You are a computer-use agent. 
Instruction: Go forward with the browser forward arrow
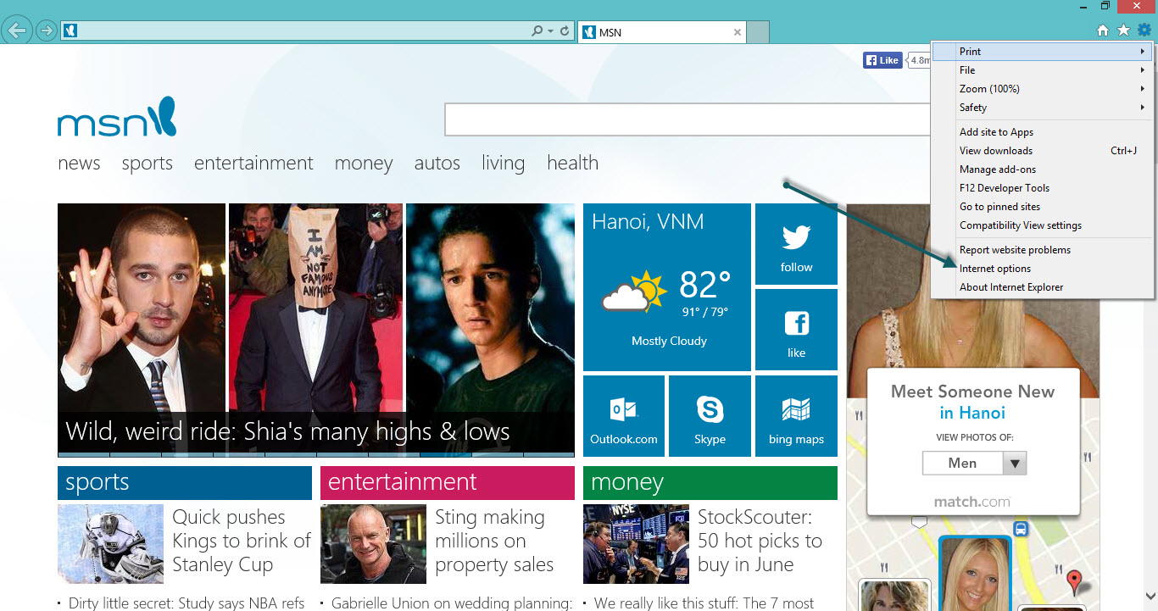click(x=47, y=31)
